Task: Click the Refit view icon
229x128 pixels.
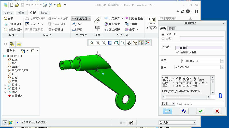Action: (x=91, y=43)
